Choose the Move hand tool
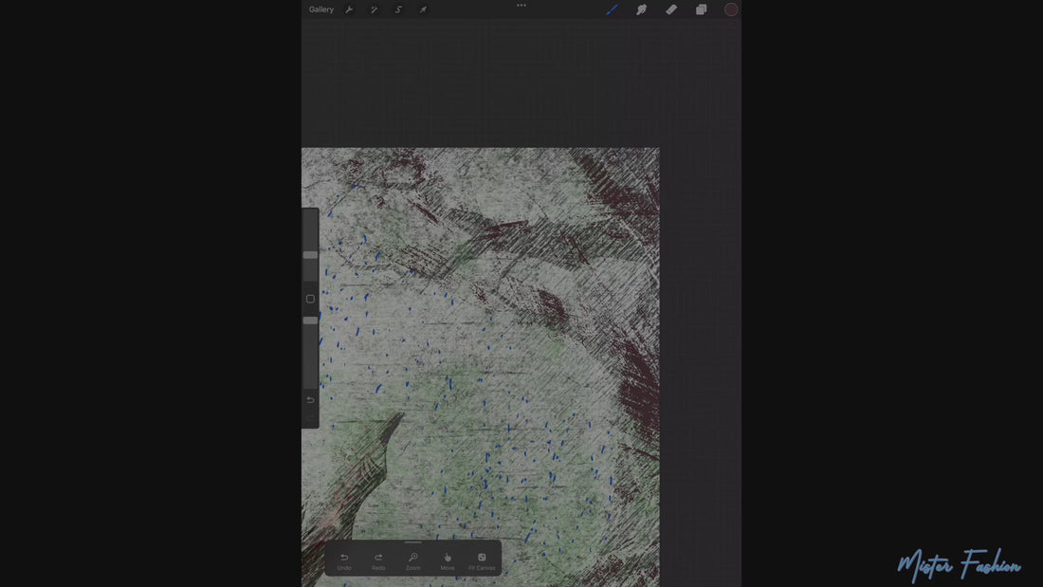 [448, 561]
